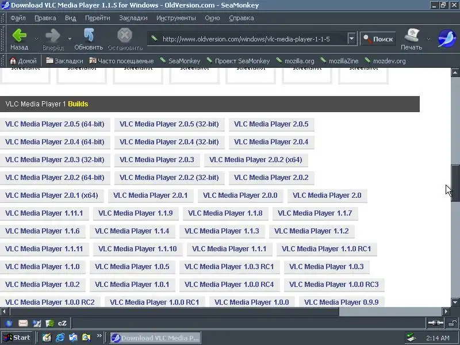The width and height of the screenshot is (460, 345).
Task: Open the Файл menu
Action: [18, 18]
